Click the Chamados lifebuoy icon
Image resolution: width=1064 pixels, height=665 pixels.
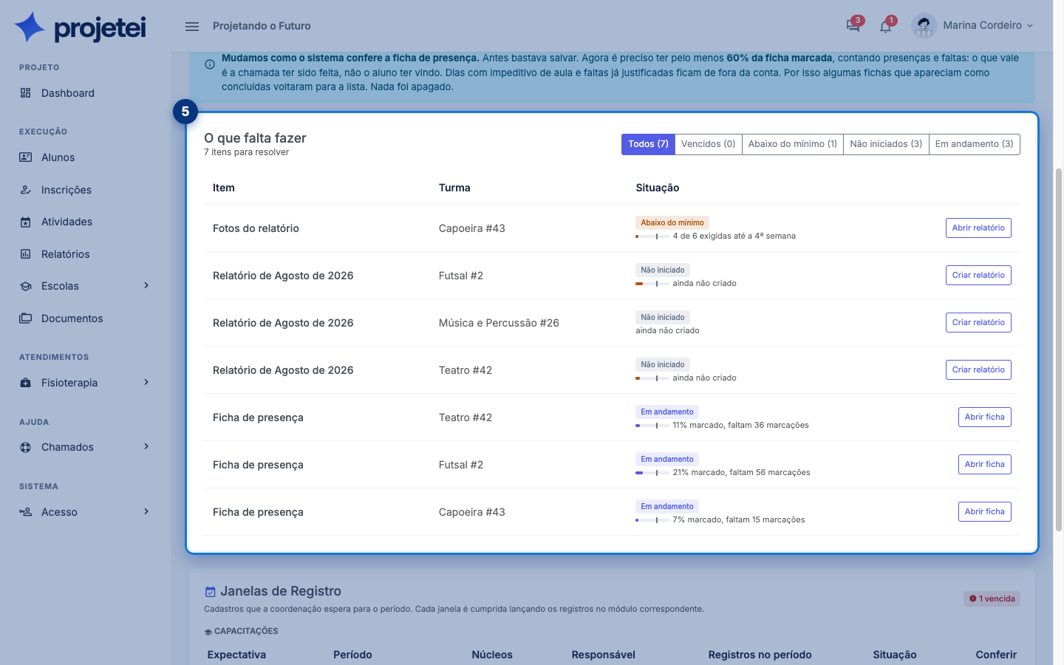26,447
